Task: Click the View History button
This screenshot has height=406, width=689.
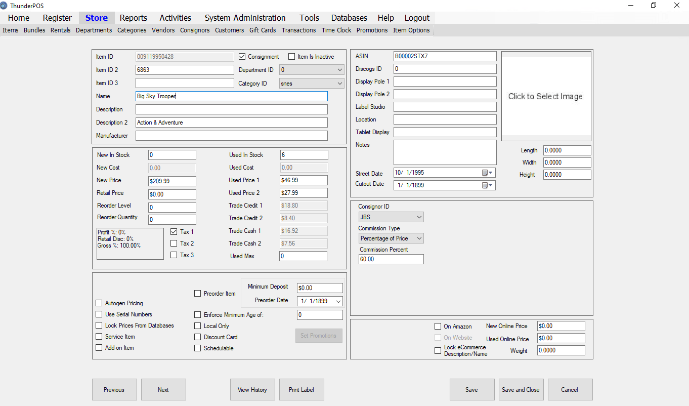Action: (252, 389)
